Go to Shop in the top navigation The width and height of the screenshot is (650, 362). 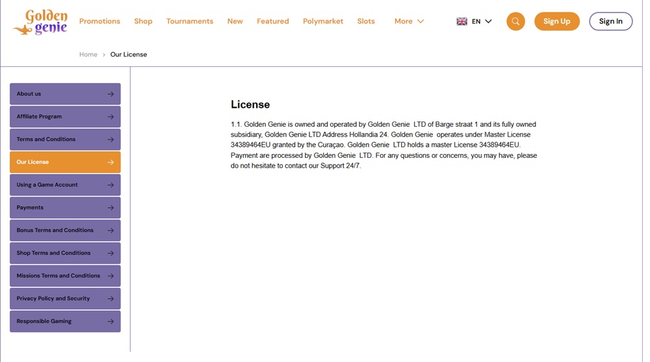click(143, 21)
